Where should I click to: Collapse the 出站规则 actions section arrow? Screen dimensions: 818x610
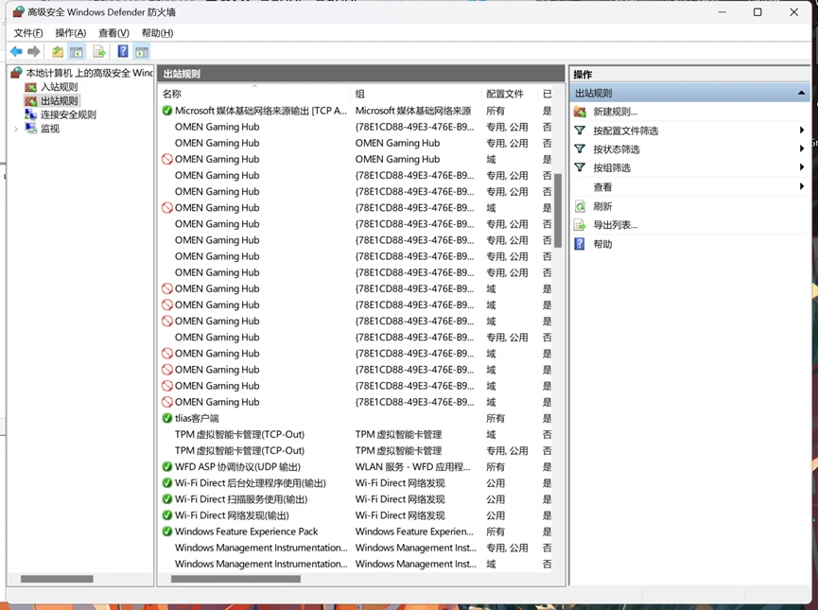801,93
